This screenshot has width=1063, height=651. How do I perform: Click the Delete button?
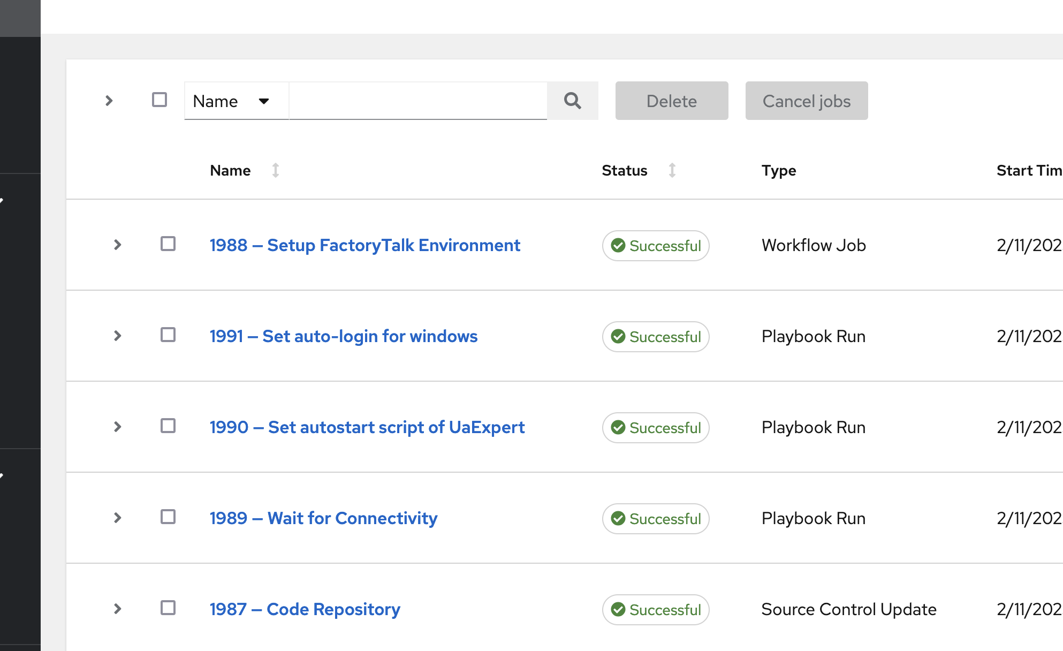(x=672, y=101)
